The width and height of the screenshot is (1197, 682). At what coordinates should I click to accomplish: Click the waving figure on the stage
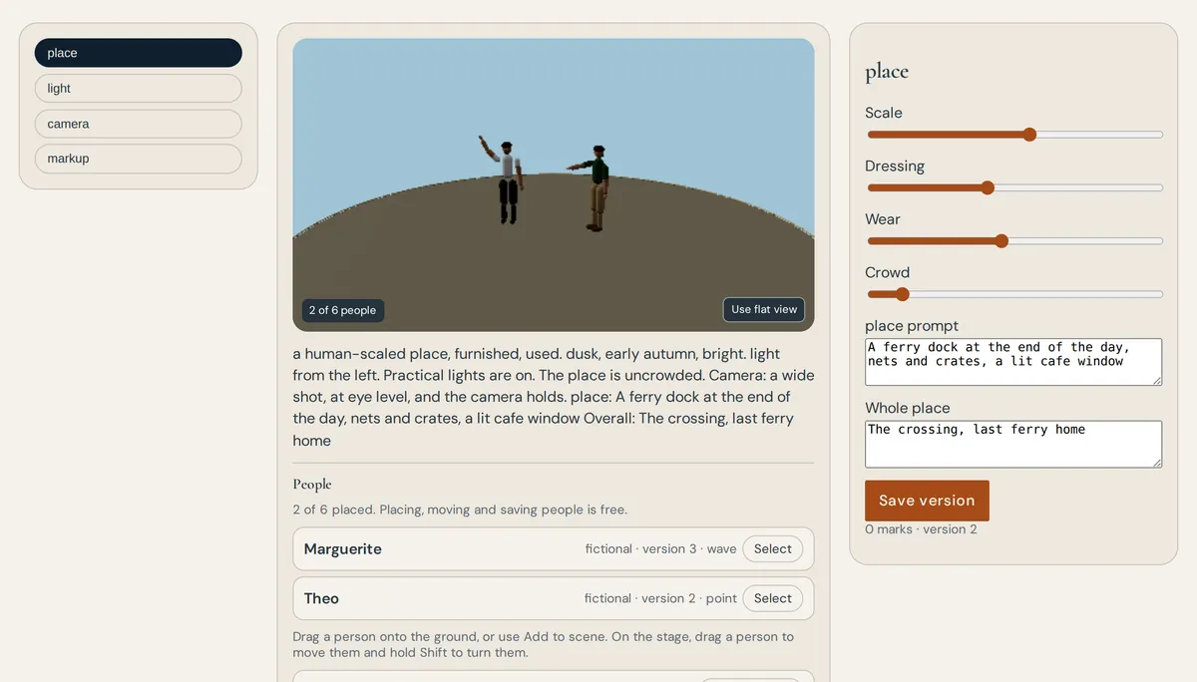[508, 180]
